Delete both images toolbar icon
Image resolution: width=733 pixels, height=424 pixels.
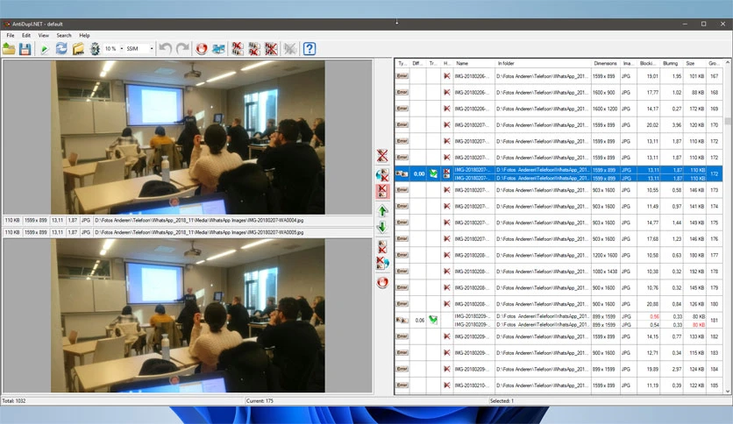(271, 48)
